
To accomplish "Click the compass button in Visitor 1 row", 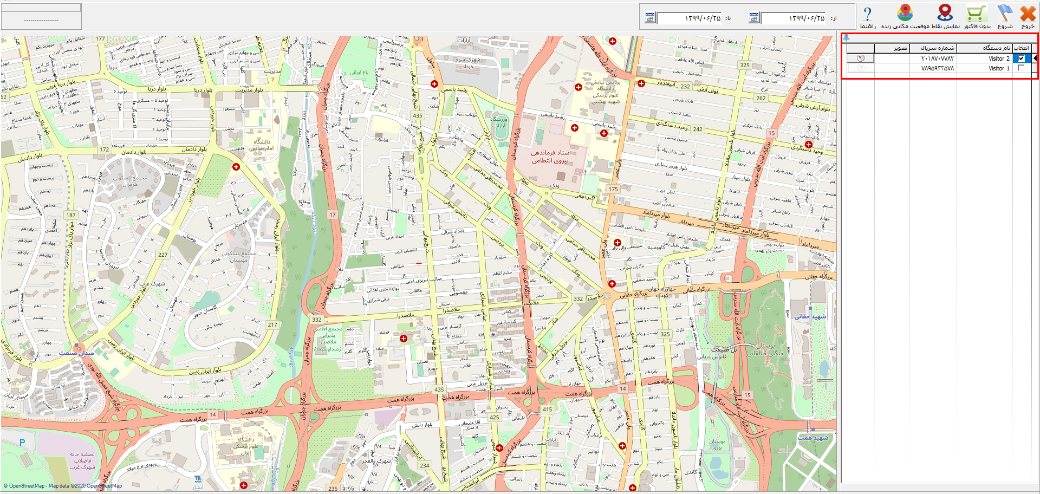I will 861,68.
